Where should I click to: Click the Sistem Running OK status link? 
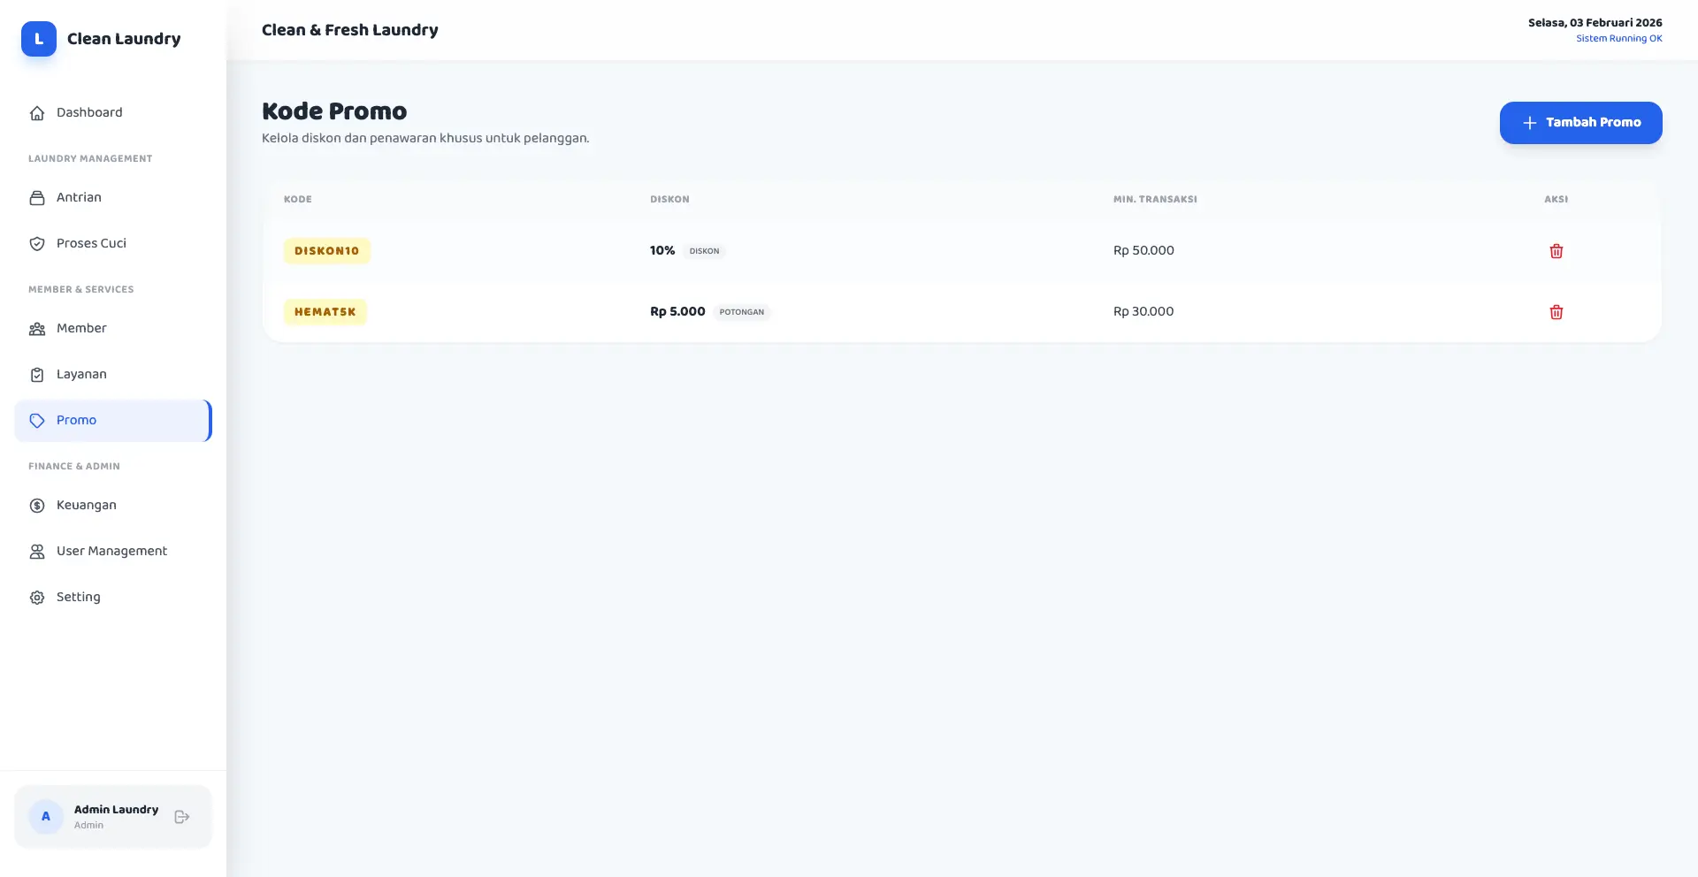1618,39
